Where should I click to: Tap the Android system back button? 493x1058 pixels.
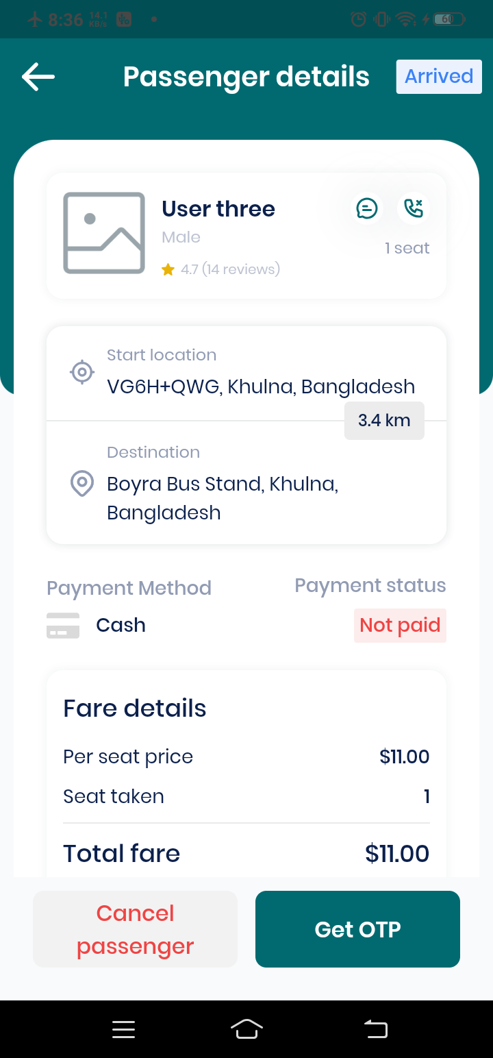point(375,1029)
